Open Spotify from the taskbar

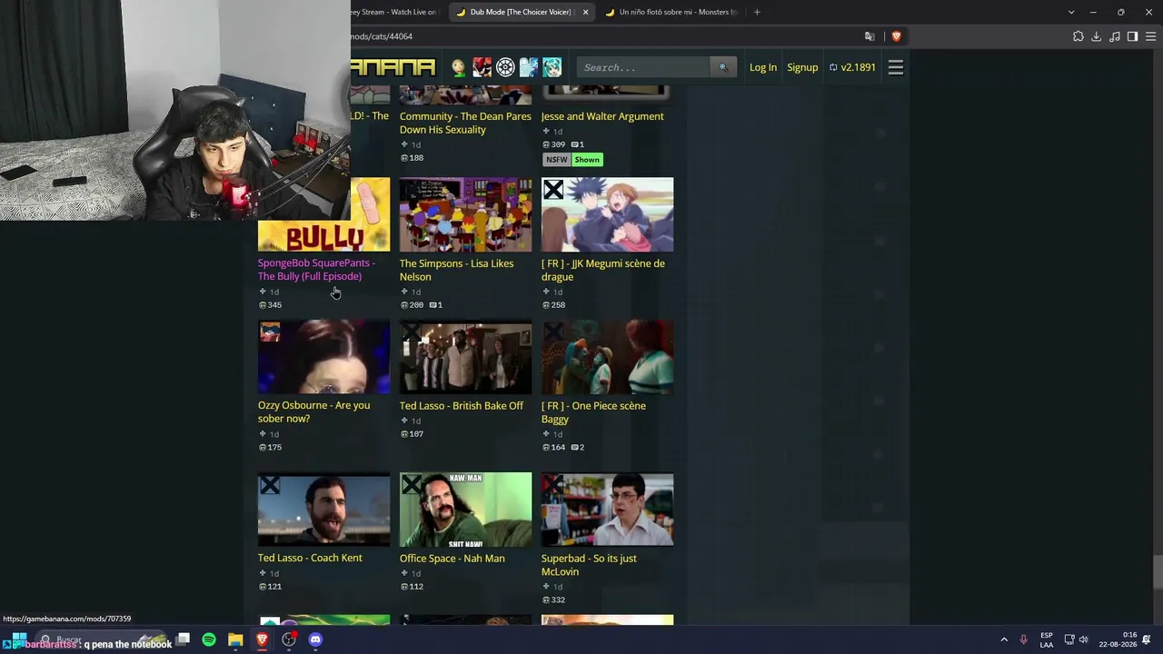point(209,639)
